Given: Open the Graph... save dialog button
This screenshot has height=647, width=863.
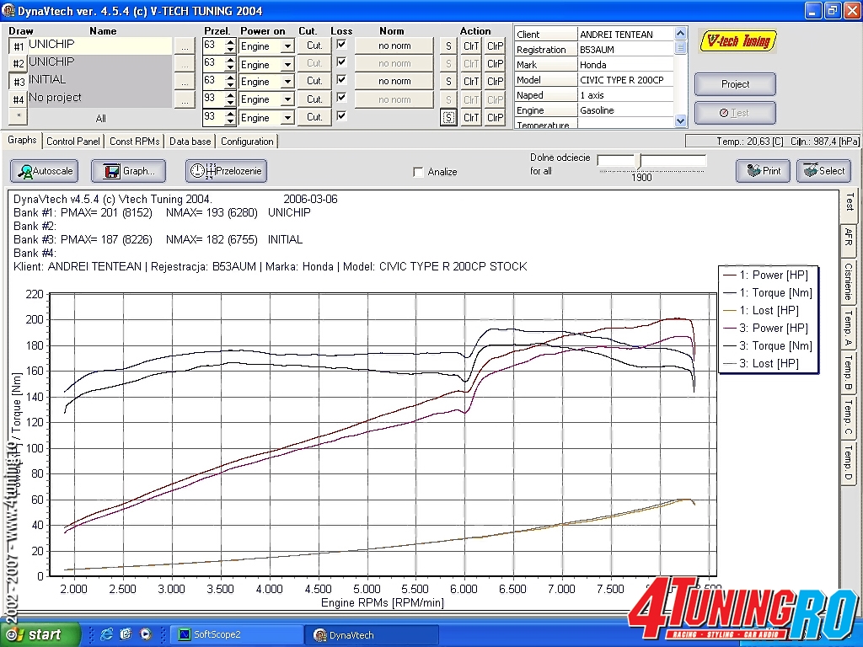Looking at the screenshot, I should [129, 171].
